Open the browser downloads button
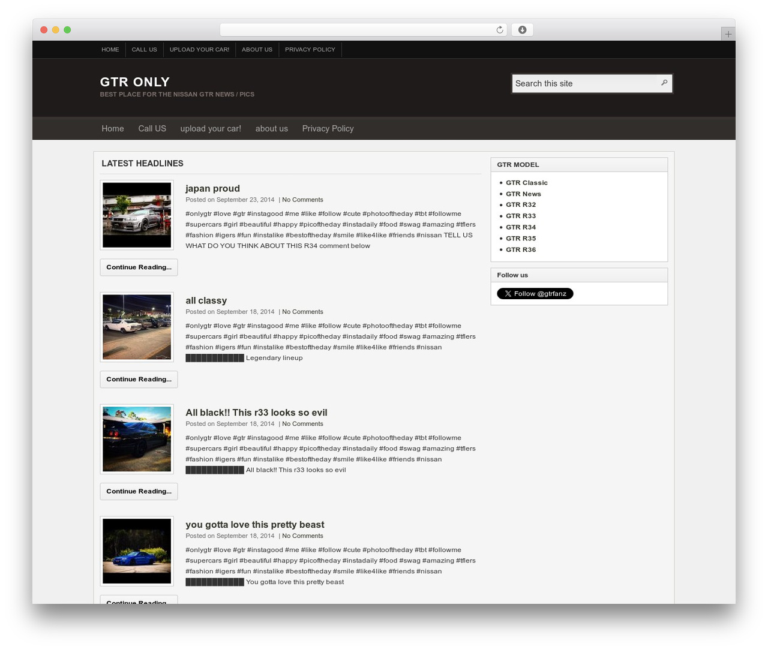Image resolution: width=768 pixels, height=650 pixels. coord(522,30)
